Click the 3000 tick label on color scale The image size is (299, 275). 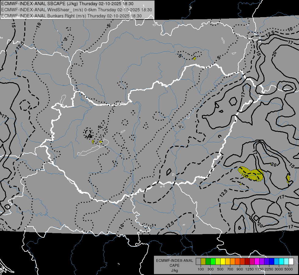279,269
